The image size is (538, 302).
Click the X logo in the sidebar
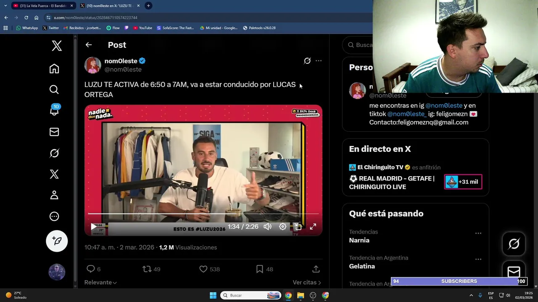coord(57,46)
